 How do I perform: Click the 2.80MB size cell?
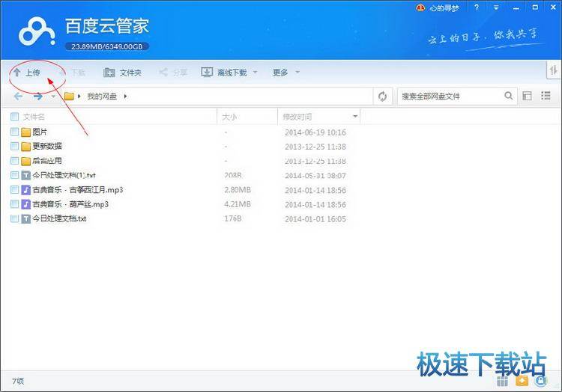click(238, 189)
